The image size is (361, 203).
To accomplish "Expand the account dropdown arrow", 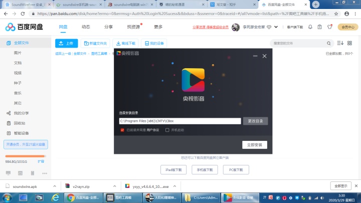I will point(276,27).
